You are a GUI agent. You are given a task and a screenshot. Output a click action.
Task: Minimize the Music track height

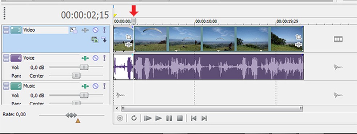pos(7,84)
